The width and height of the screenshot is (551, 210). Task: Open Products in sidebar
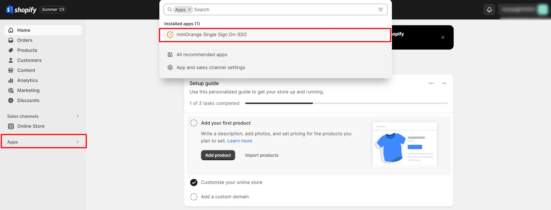[43, 50]
